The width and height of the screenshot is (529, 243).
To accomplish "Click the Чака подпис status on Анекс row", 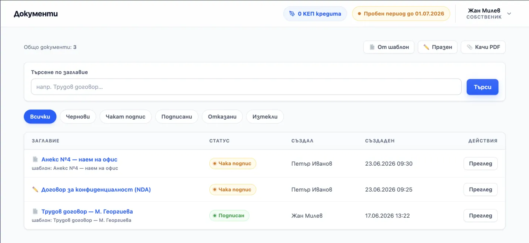I will 233,164.
